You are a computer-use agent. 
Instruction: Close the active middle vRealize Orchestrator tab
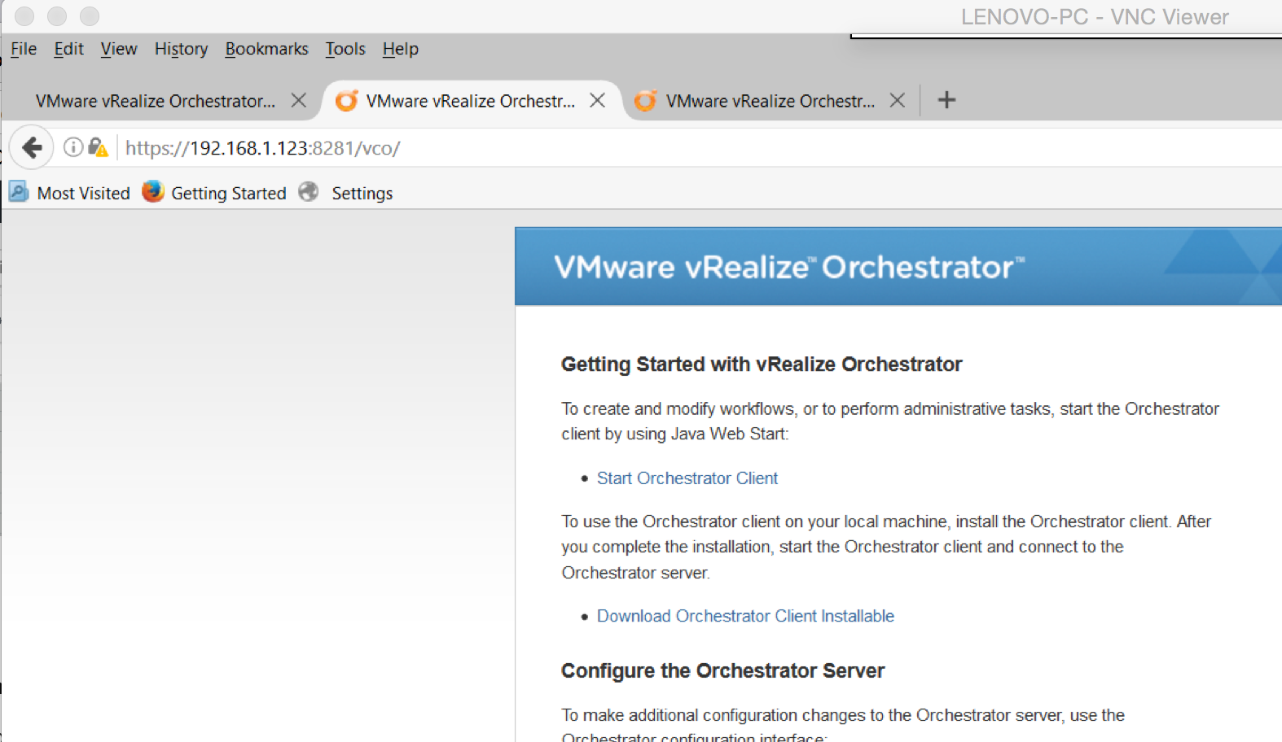pyautogui.click(x=597, y=100)
